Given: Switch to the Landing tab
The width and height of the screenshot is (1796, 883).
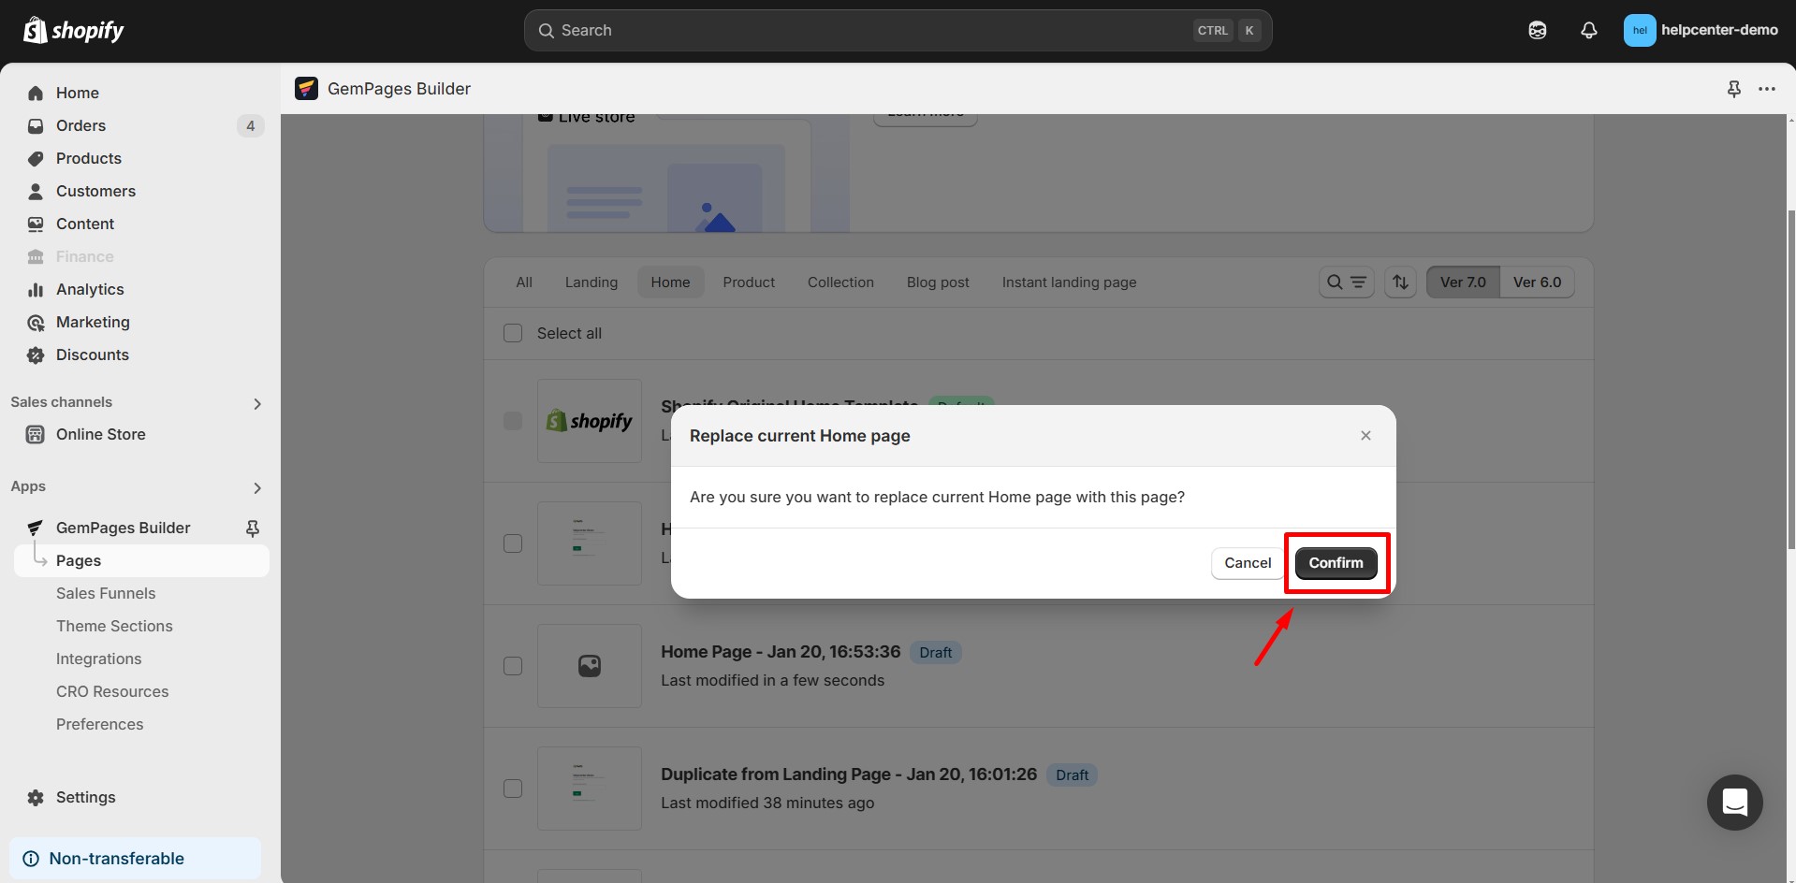Looking at the screenshot, I should pyautogui.click(x=591, y=282).
